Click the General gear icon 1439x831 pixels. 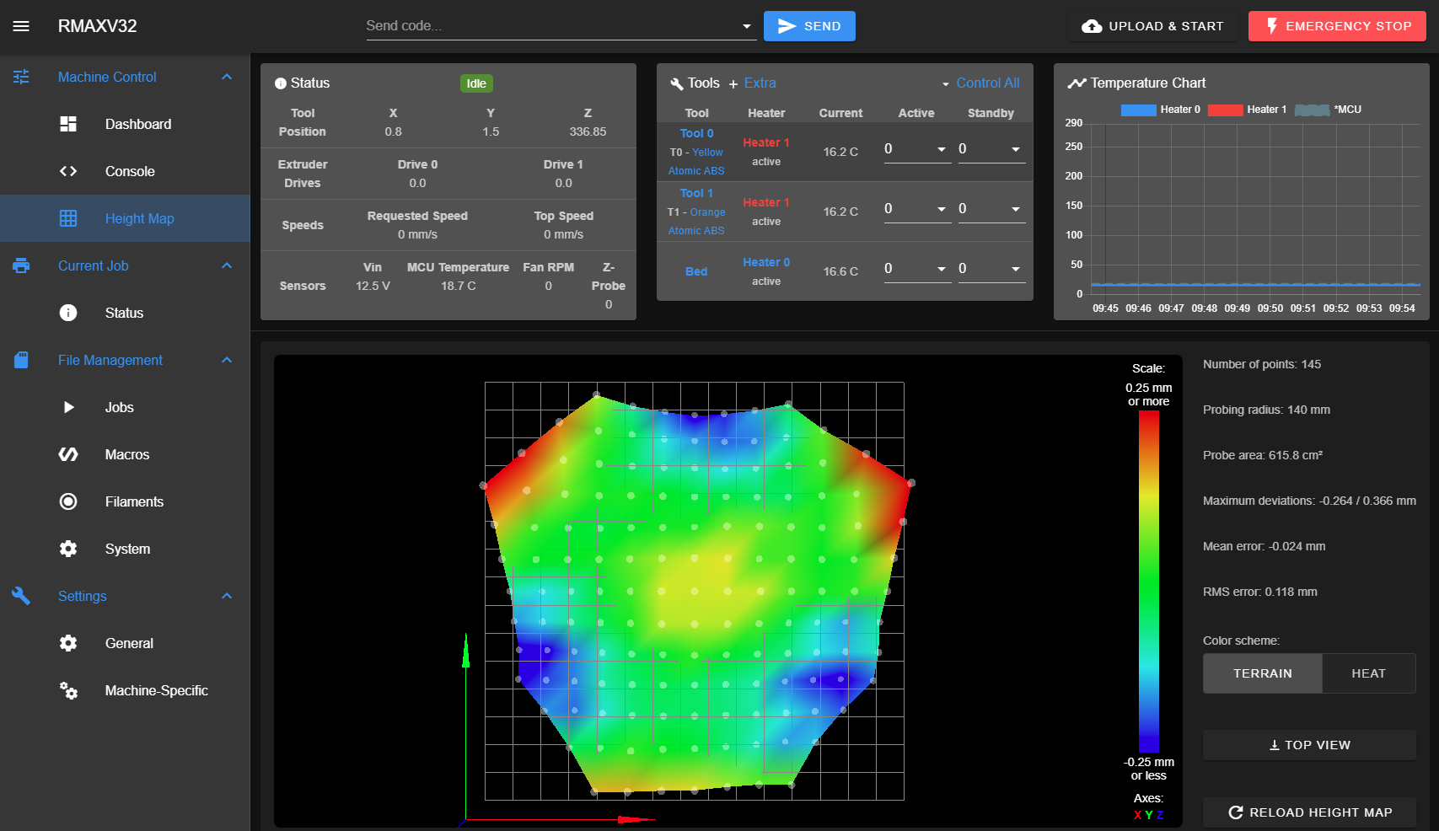click(x=68, y=643)
